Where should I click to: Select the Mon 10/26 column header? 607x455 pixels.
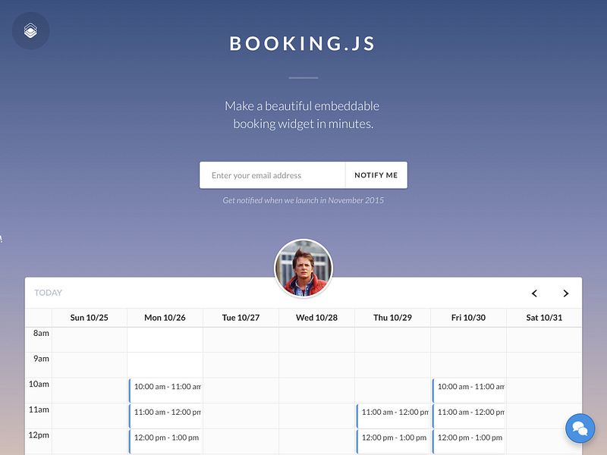165,318
